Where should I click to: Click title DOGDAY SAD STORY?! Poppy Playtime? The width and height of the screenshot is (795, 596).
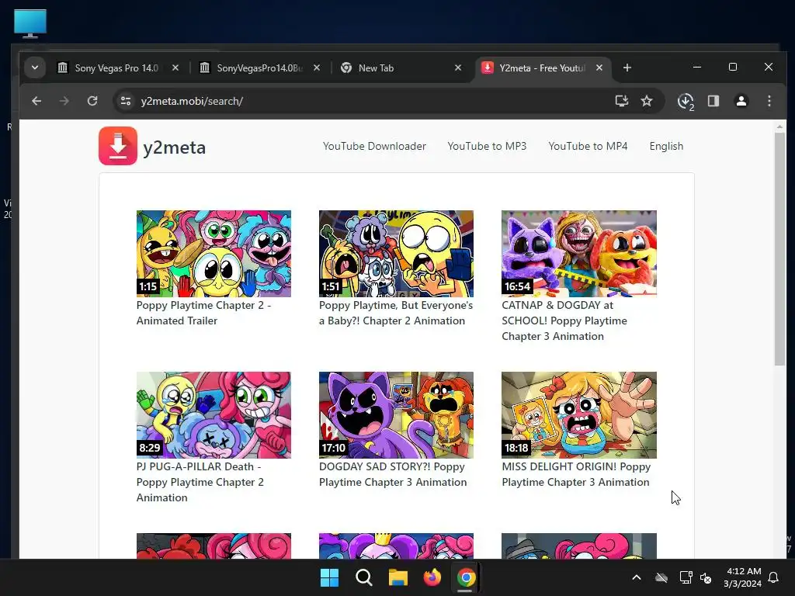coord(393,474)
